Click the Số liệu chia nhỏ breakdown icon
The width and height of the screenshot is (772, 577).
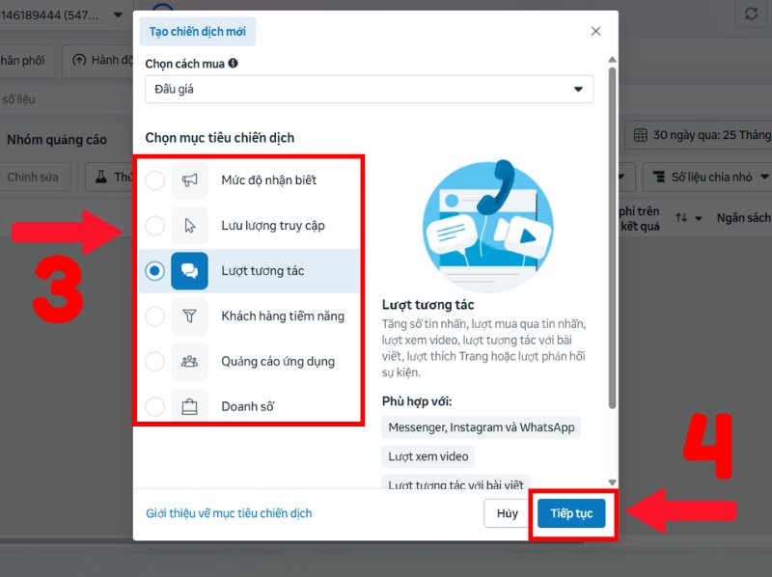(659, 177)
